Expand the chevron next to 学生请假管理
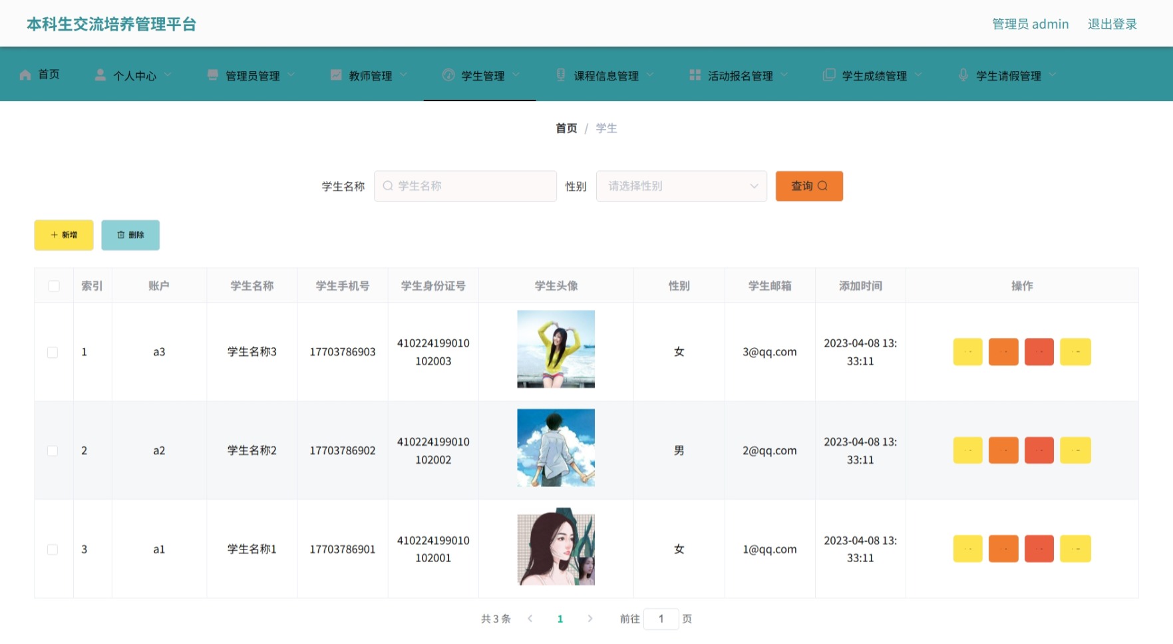Screen dimensions: 1173x644 [x=1053, y=75]
